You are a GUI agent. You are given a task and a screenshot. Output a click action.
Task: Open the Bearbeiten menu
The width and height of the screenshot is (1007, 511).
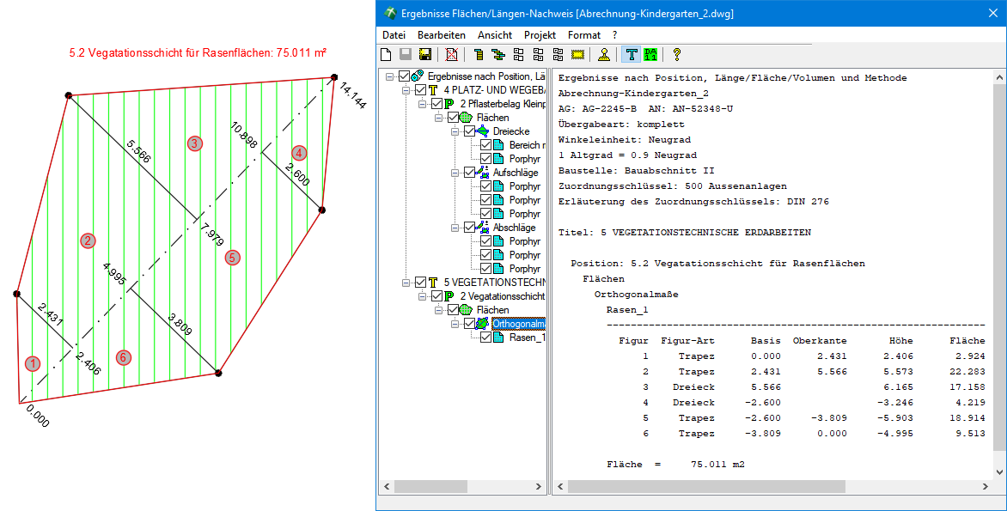point(441,35)
